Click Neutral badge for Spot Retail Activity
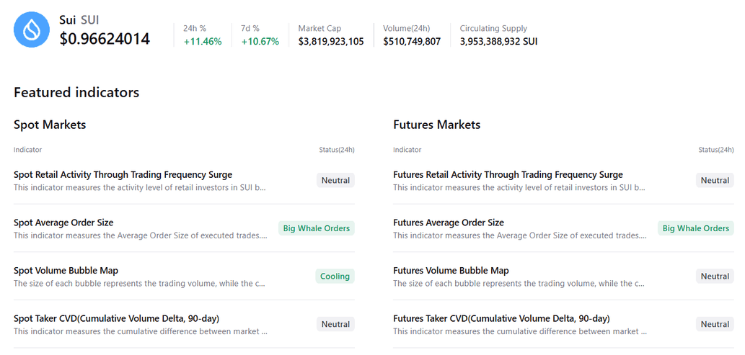Screen dimensions: 745x355 [x=335, y=181]
